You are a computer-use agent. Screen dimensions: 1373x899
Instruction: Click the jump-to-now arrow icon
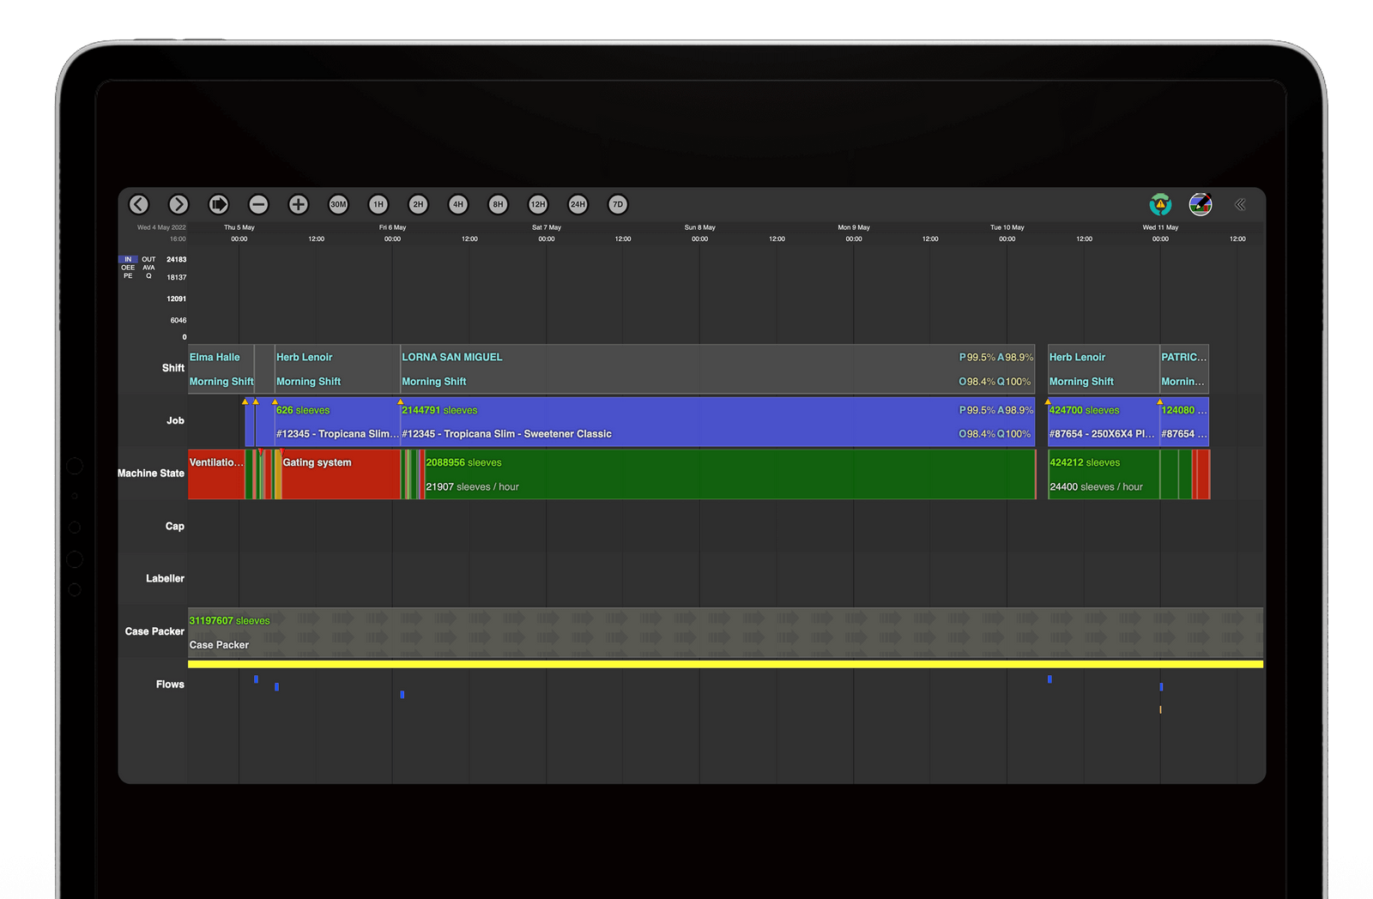point(218,204)
